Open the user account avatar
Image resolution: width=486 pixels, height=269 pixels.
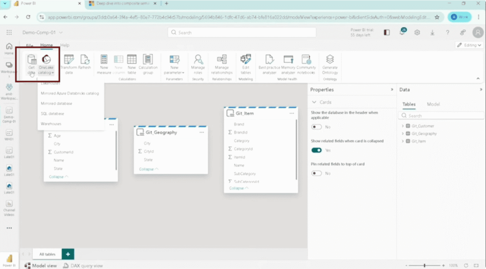coord(478,32)
